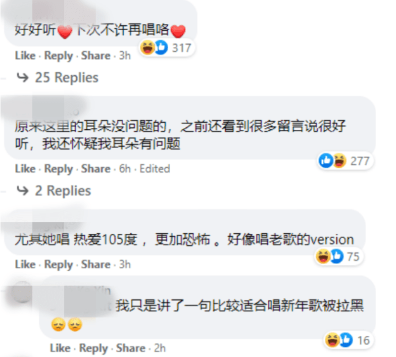Screen dimensions: 396x357
Task: Share the 热爱105度 comment
Action: [x=96, y=264]
